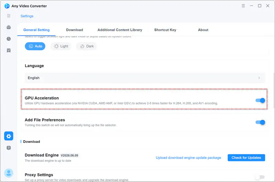Image resolution: width=275 pixels, height=182 pixels.
Task: Click the 'will not automatically bring up' description
Action: (x=70, y=125)
